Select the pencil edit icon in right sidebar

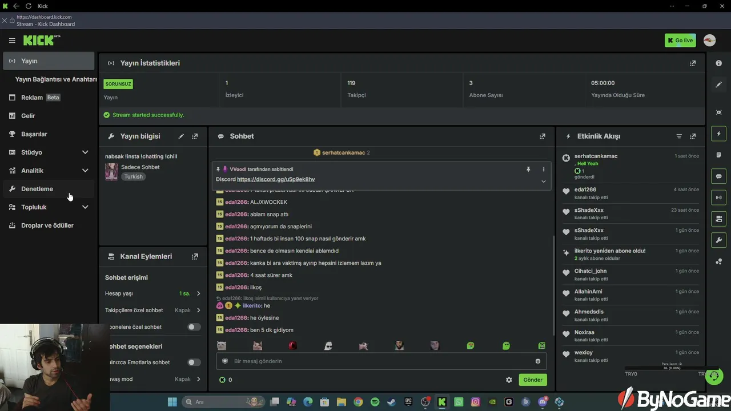[x=719, y=84]
